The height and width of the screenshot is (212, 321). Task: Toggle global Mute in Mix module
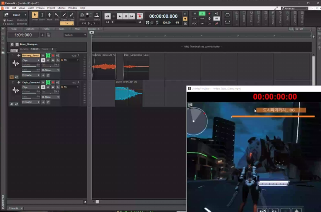click(195, 13)
